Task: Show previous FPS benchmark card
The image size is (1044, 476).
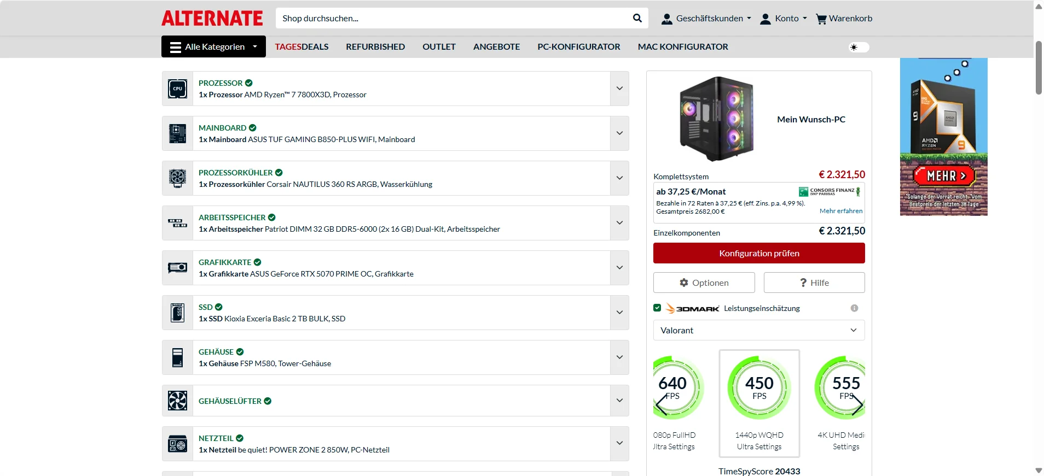Action: (662, 405)
